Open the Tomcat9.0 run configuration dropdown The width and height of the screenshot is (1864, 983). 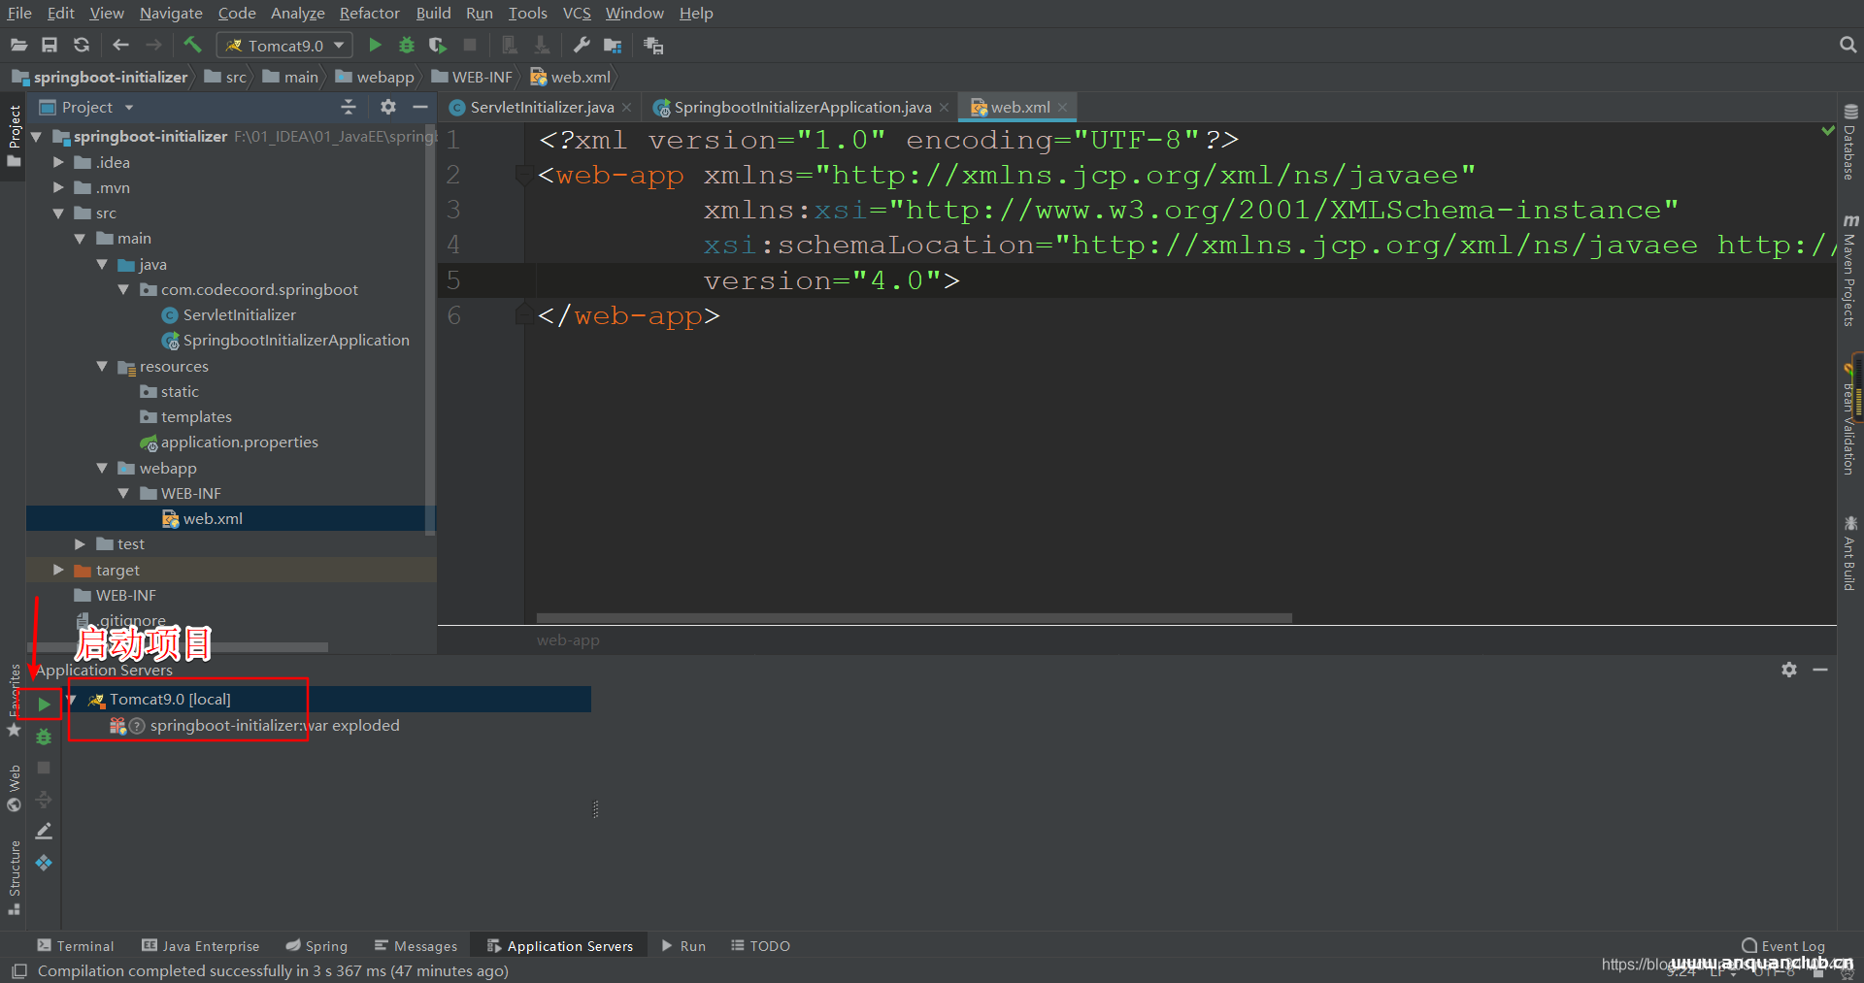point(285,46)
